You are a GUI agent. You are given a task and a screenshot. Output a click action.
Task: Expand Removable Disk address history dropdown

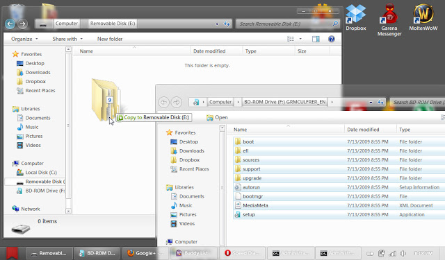pos(217,24)
